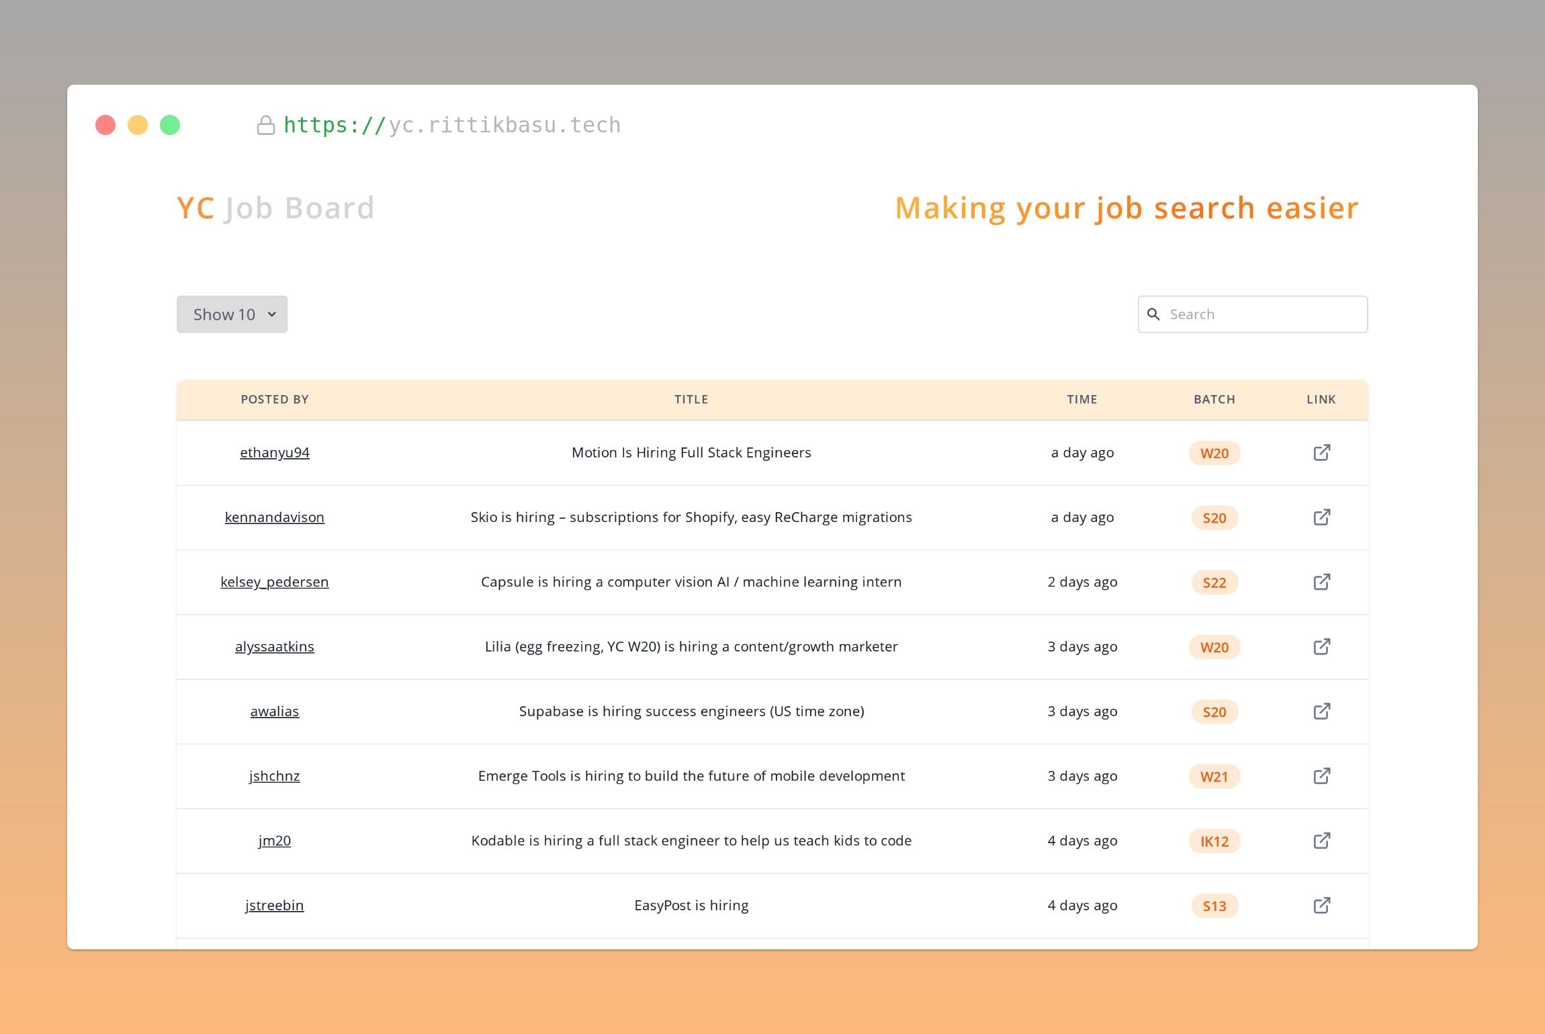This screenshot has width=1545, height=1034.
Task: Open external link for Lilia job posting
Action: pyautogui.click(x=1321, y=645)
